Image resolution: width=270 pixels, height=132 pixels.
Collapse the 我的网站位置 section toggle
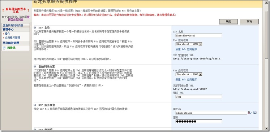tap(35, 66)
